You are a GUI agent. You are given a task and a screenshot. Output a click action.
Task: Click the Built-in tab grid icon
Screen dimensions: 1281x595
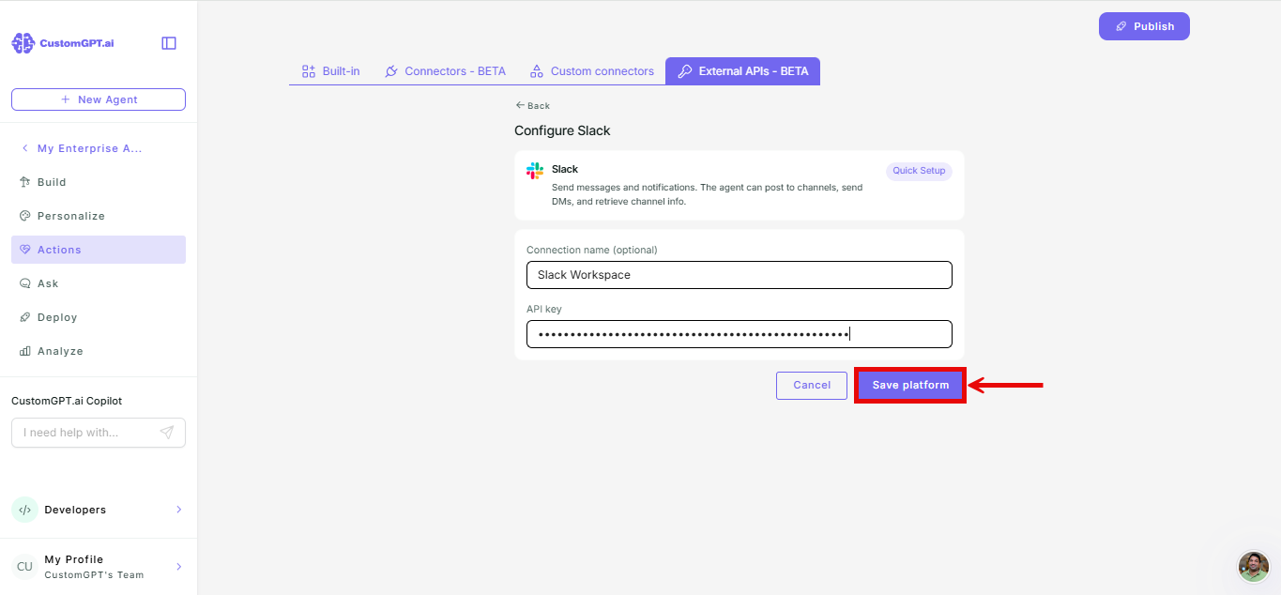tap(308, 71)
